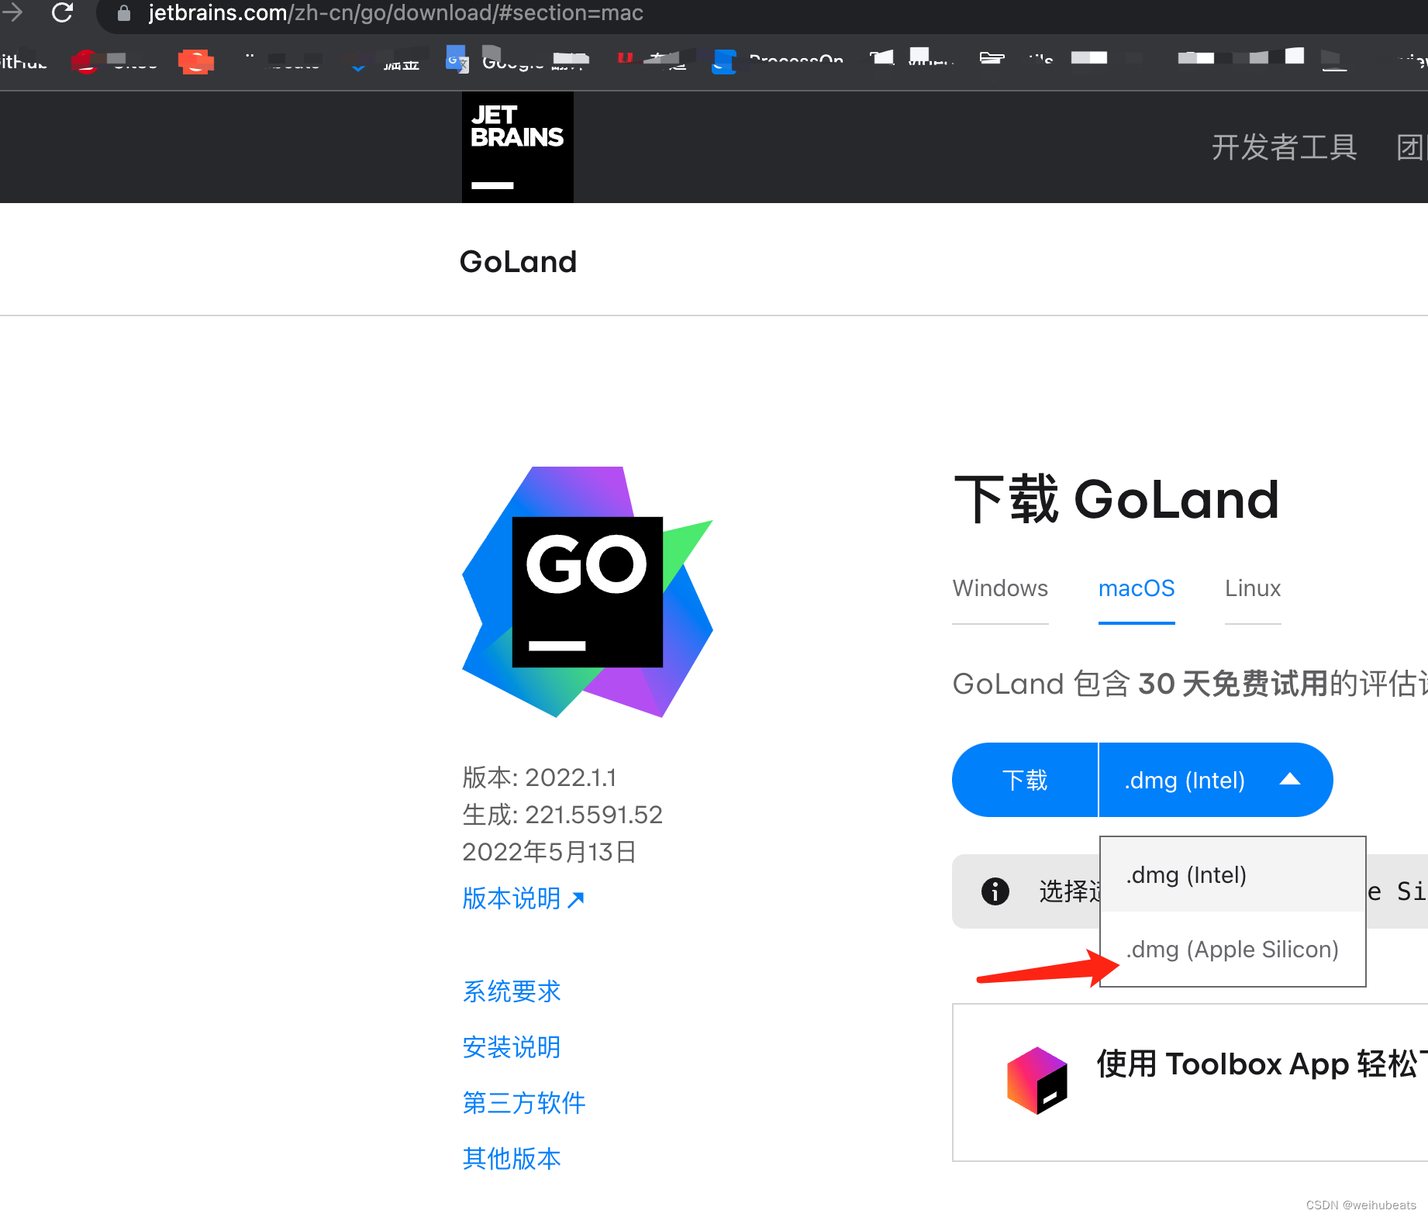Click the build number 生成: 221.5591.52
This screenshot has width=1428, height=1217.
pyautogui.click(x=562, y=815)
